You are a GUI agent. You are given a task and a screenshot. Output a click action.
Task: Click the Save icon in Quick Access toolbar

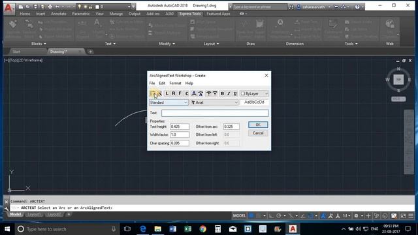pyautogui.click(x=35, y=7)
